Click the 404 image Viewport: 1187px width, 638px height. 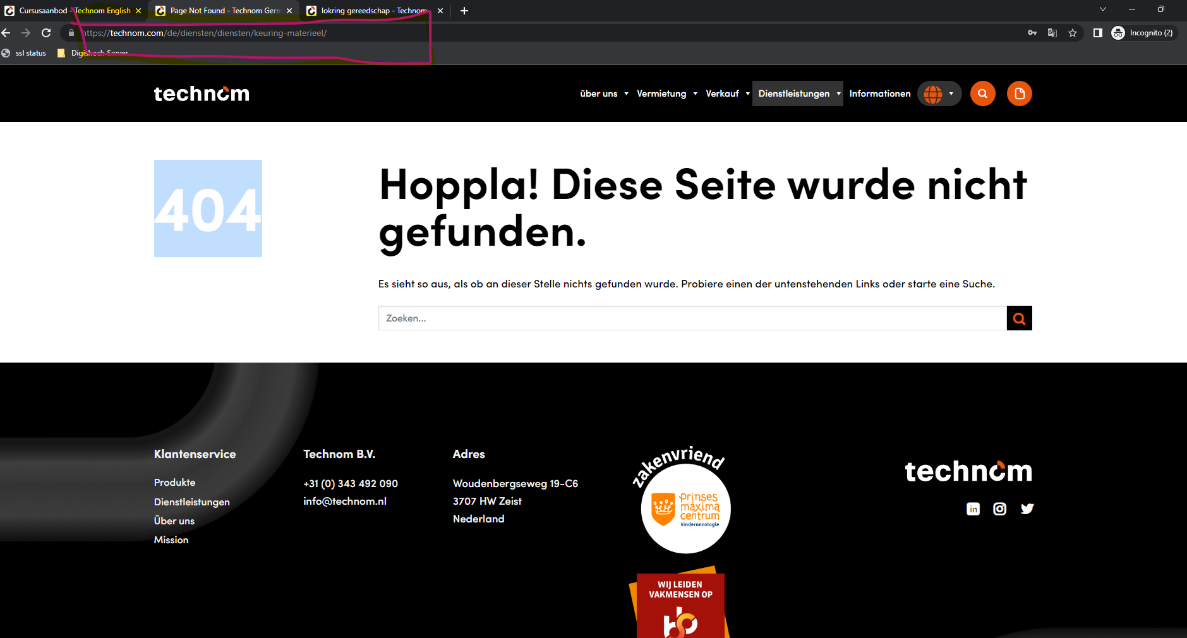coord(208,208)
